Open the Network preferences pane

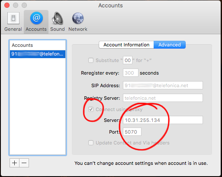pyautogui.click(x=78, y=22)
